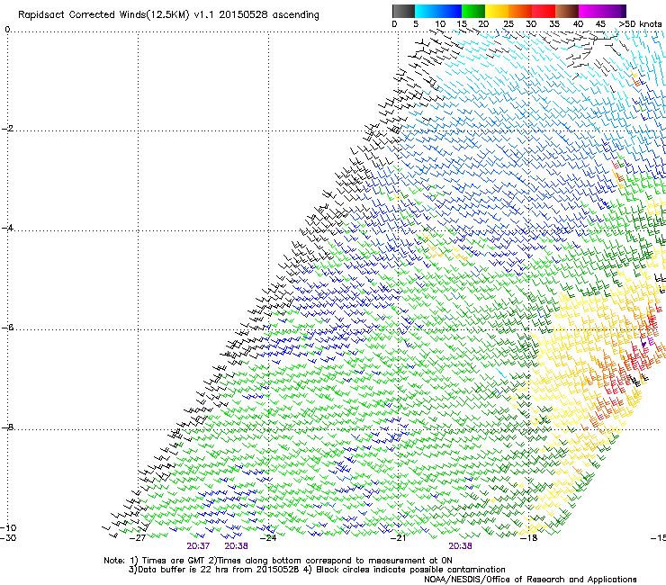The width and height of the screenshot is (666, 585).
Task: Click legend label '40' under the color bar
Action: (x=578, y=24)
